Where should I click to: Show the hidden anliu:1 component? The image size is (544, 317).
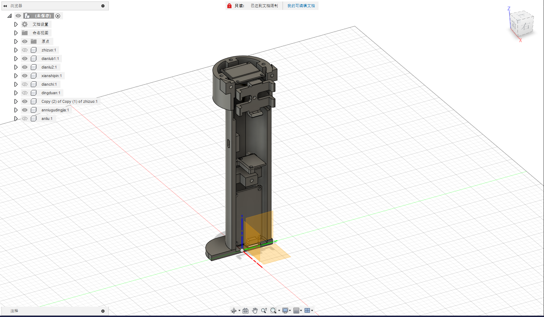click(25, 119)
